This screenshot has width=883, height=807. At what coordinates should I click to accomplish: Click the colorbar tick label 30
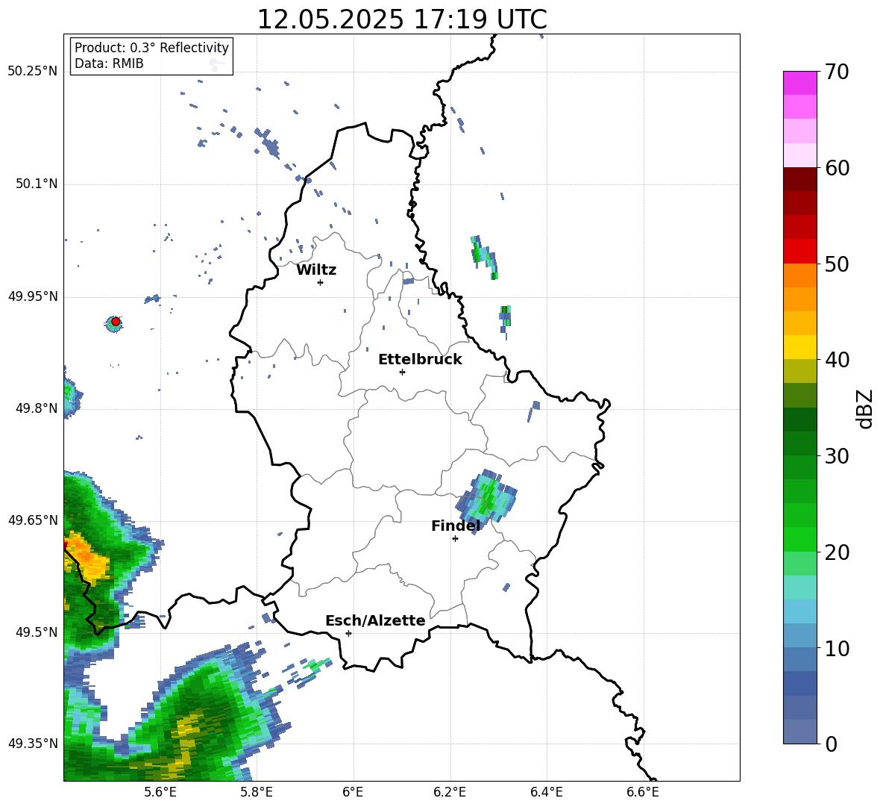pos(836,455)
